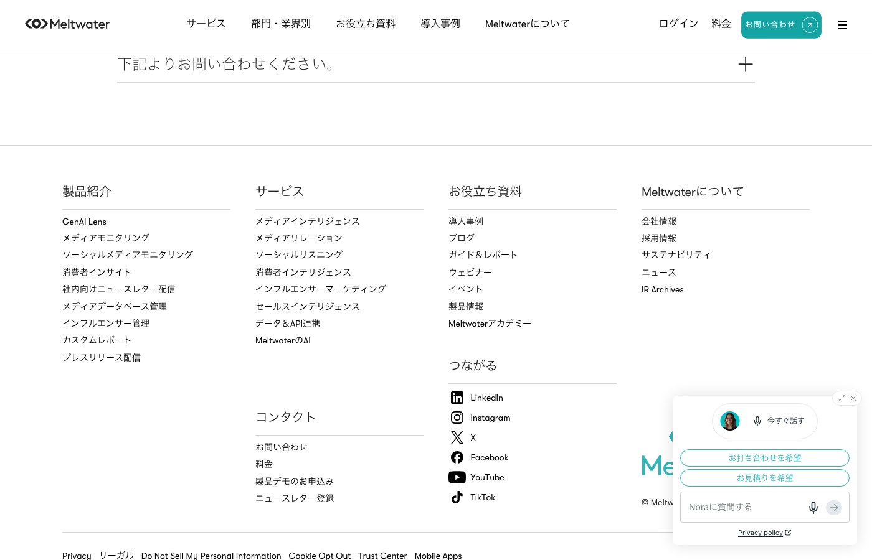This screenshot has width=872, height=560.
Task: Select お打ち合わせを希望 chat option
Action: point(765,458)
